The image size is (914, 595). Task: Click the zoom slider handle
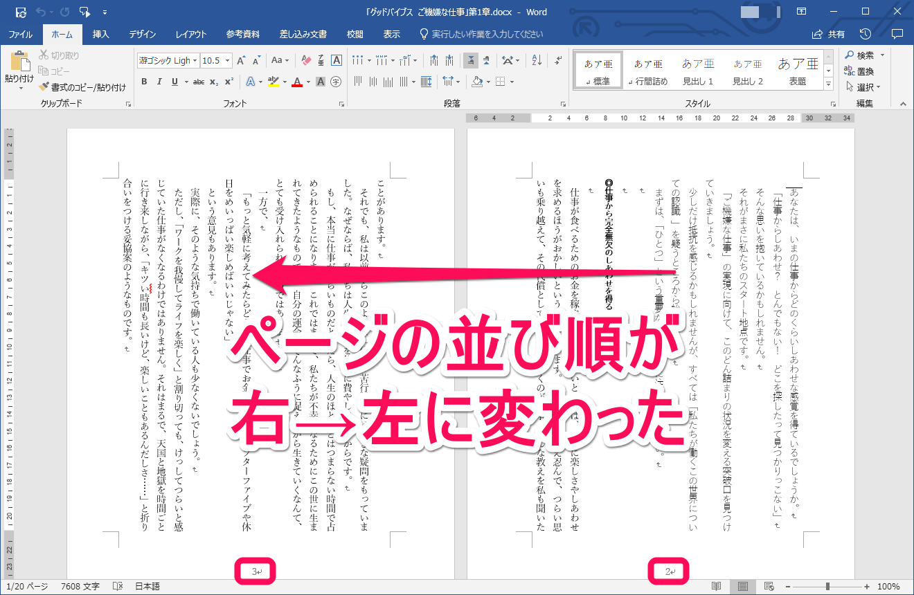click(x=829, y=586)
